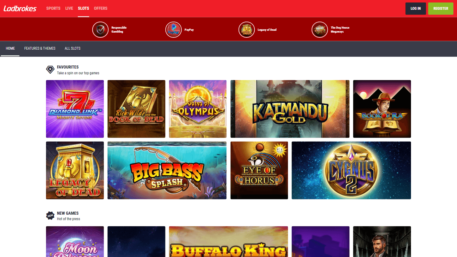Select The Dog House Megaways icon
The width and height of the screenshot is (457, 257).
coord(320,30)
